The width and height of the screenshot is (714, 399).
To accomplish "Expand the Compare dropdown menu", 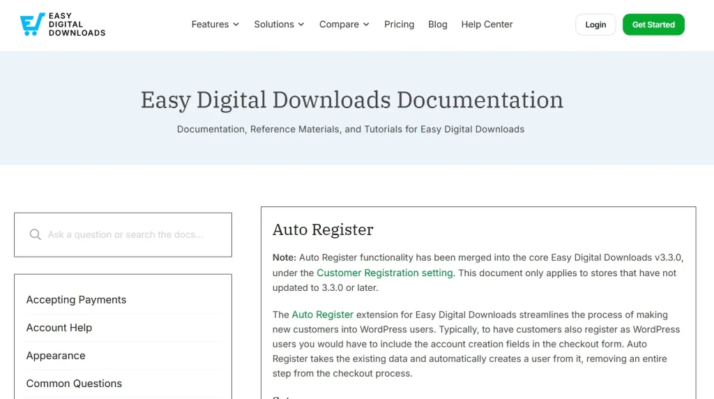I will click(x=344, y=24).
